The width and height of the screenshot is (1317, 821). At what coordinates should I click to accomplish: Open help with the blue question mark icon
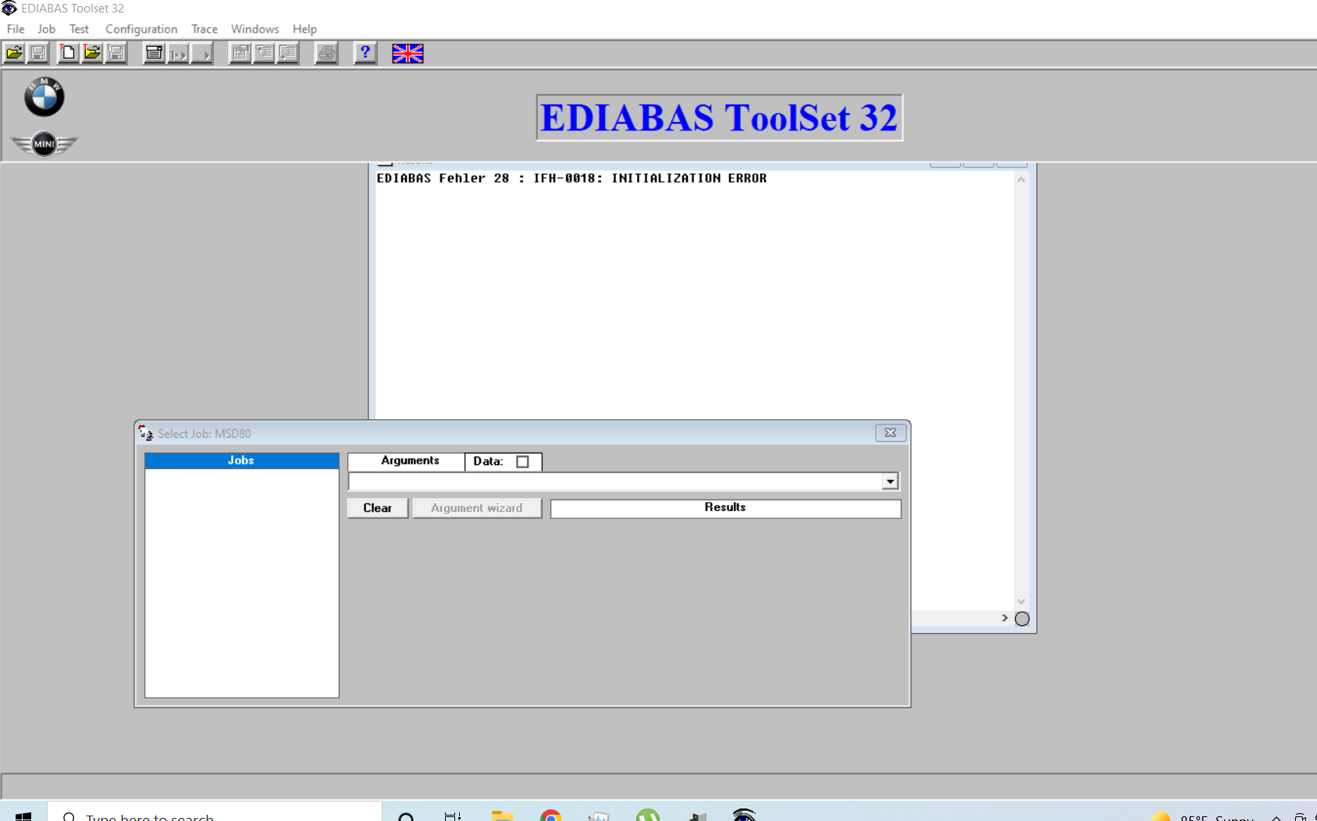365,53
